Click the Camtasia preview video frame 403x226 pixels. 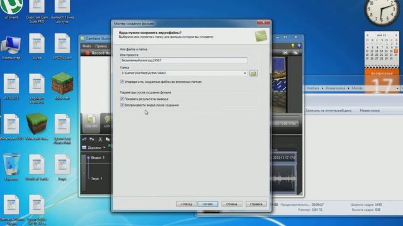280,85
